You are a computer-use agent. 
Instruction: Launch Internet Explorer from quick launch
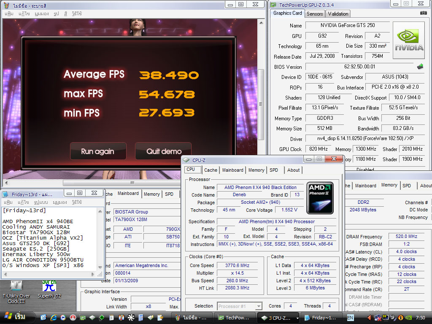[x=54, y=318]
